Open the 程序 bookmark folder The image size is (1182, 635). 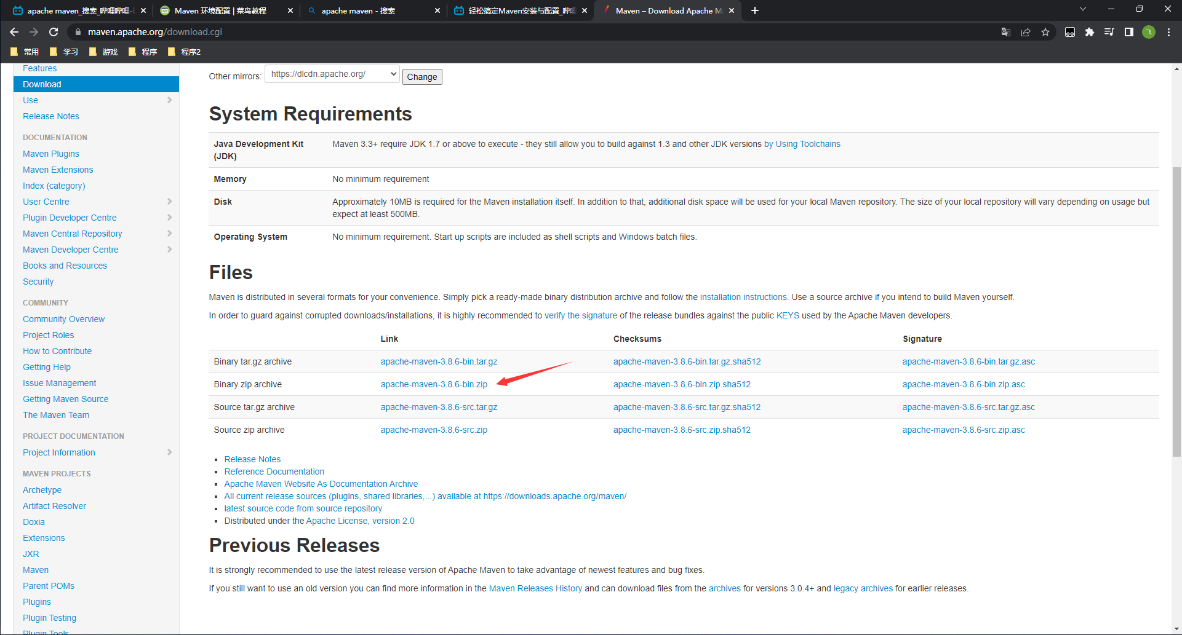(143, 52)
